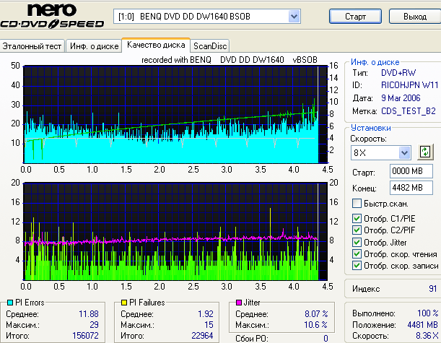This screenshot has height=343, width=441.
Task: Click the Nero CD-DVD Speed logo
Action: [x=52, y=15]
